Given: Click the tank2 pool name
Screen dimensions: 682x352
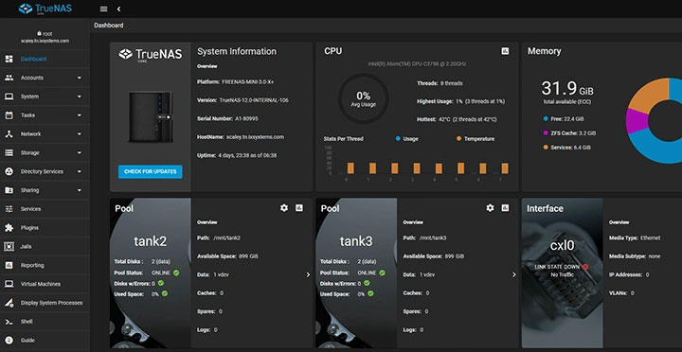Looking at the screenshot, I should click(x=150, y=241).
